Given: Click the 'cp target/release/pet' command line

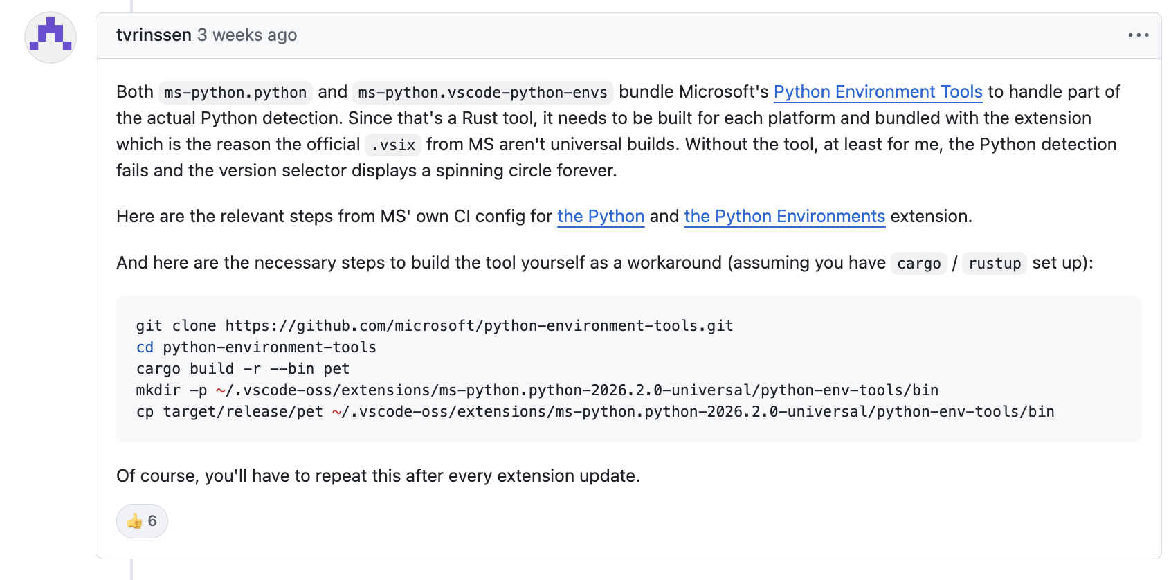Looking at the screenshot, I should [x=595, y=411].
